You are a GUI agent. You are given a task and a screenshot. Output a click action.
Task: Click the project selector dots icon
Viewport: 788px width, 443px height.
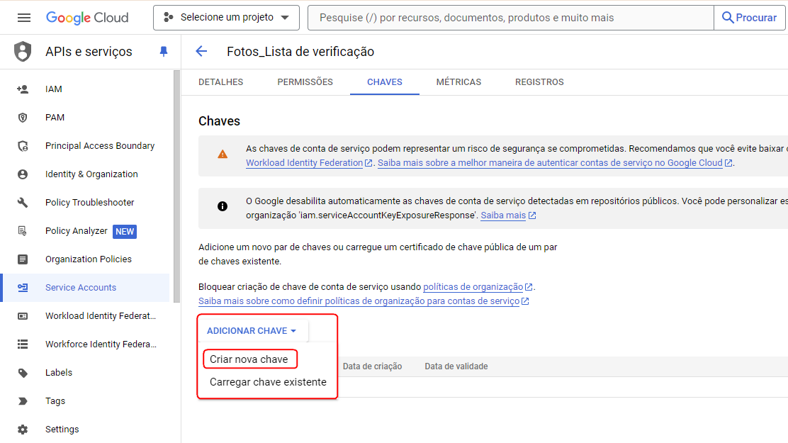(169, 17)
